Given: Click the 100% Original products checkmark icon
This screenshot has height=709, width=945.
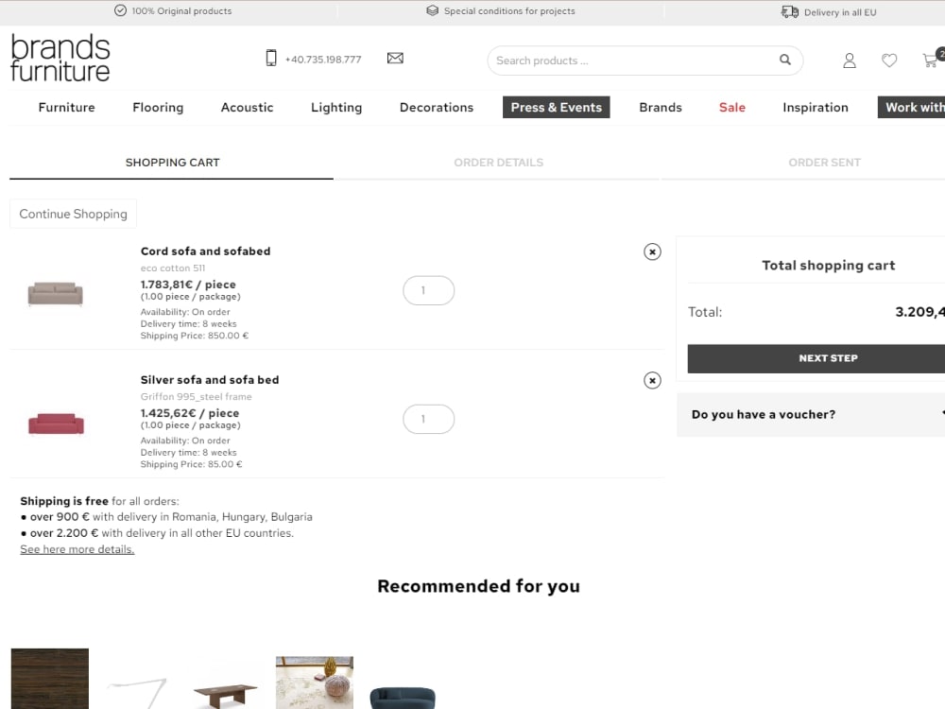Looking at the screenshot, I should point(121,10).
